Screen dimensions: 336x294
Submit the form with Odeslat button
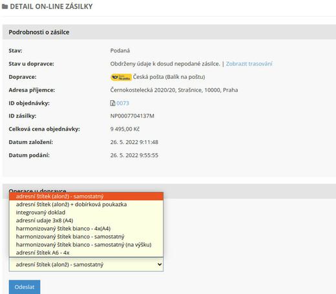point(25,287)
